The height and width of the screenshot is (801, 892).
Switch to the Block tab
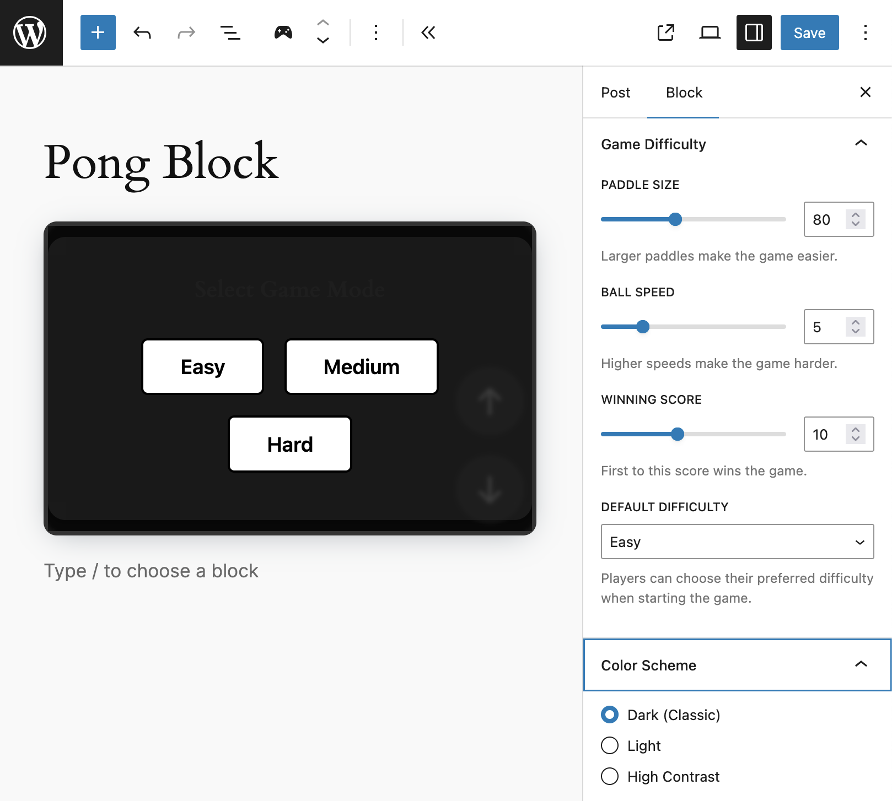point(684,93)
